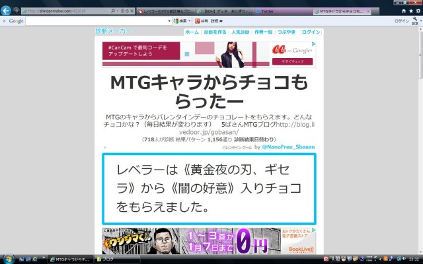The height and width of the screenshot is (264, 423).
Task: Open the new tab button
Action: pos(375,11)
